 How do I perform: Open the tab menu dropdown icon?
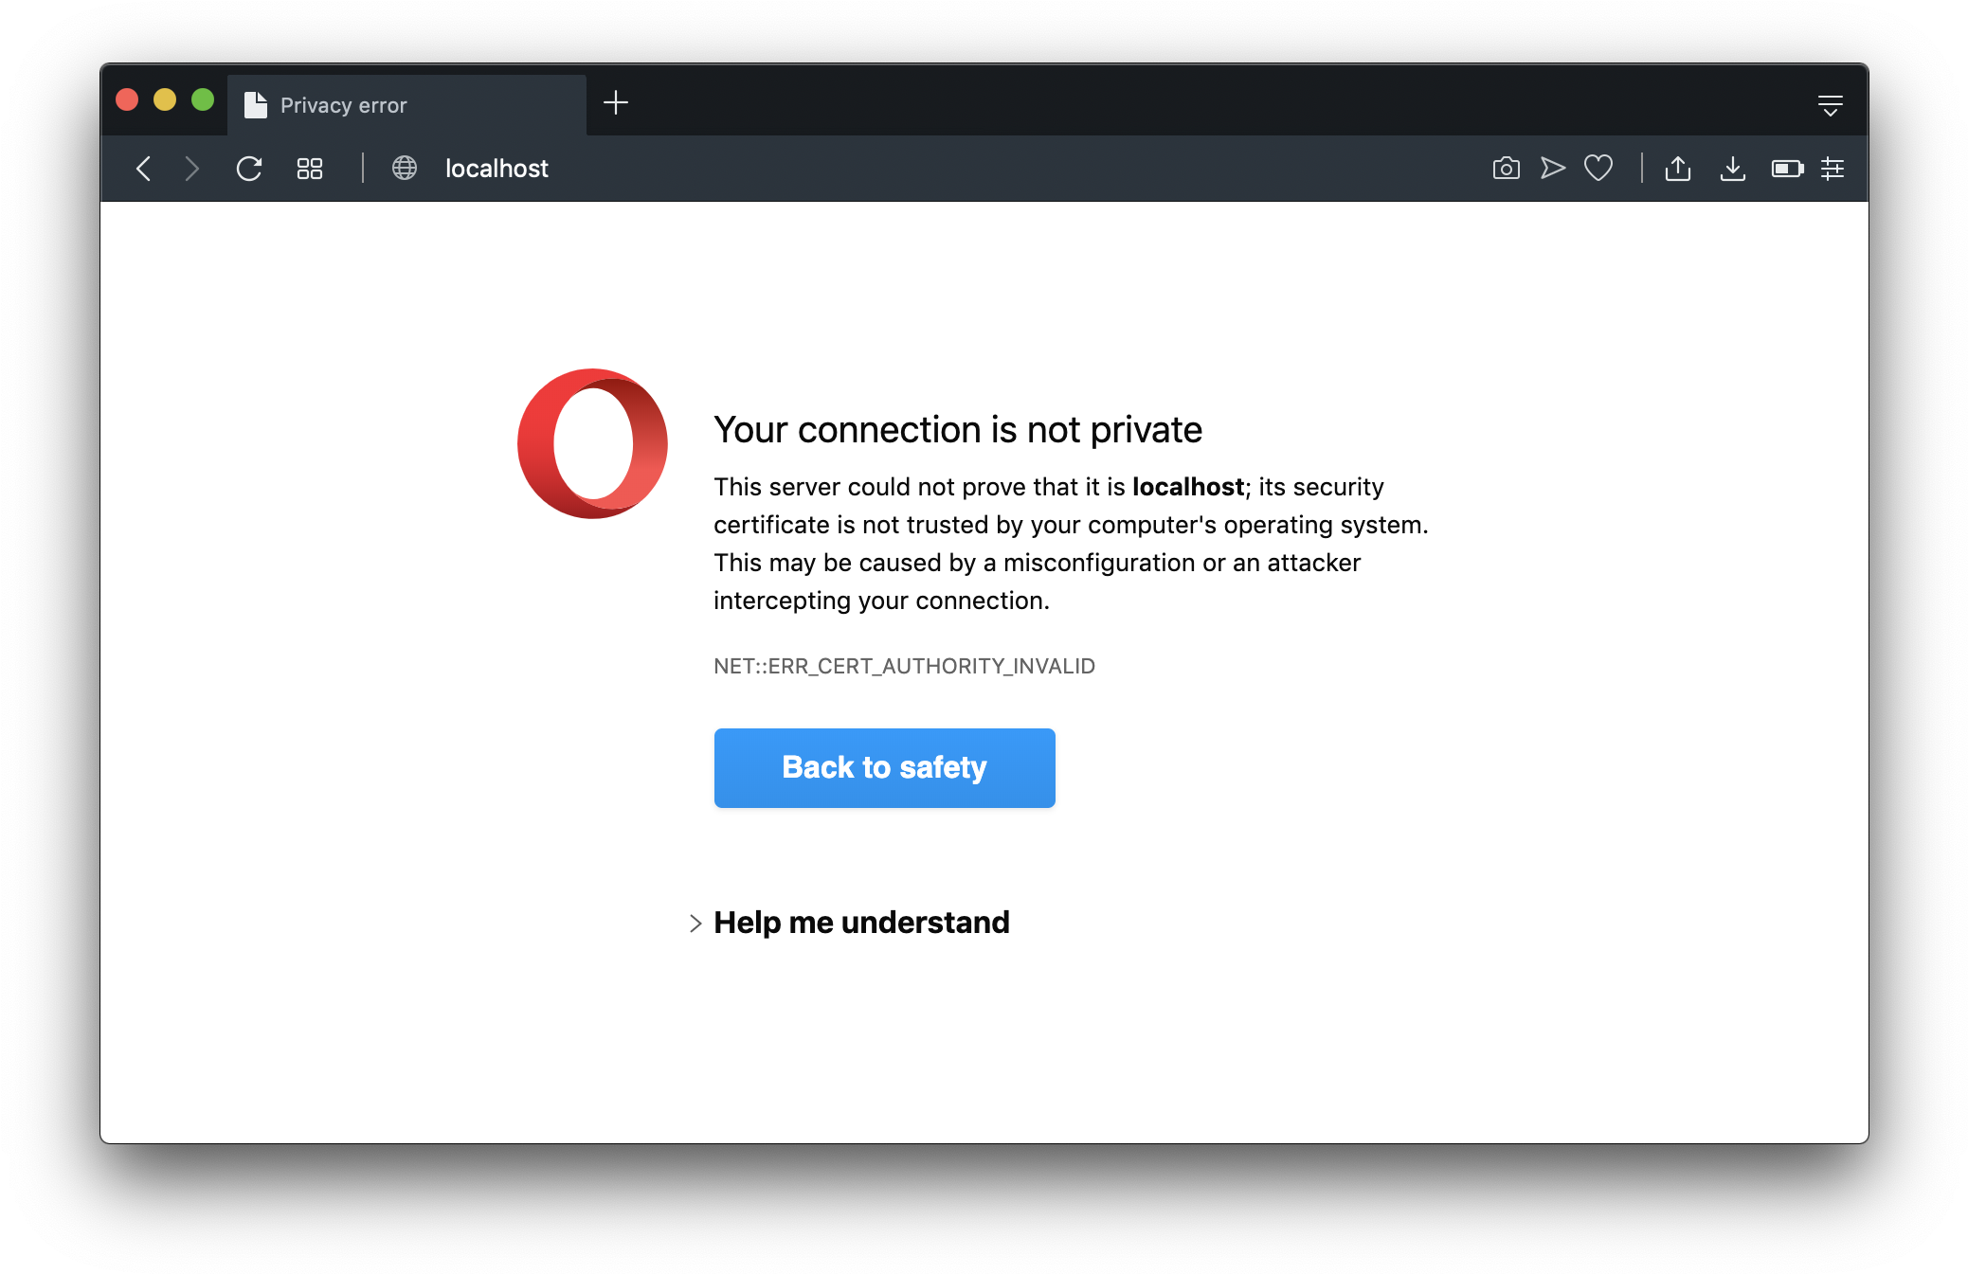click(1831, 105)
